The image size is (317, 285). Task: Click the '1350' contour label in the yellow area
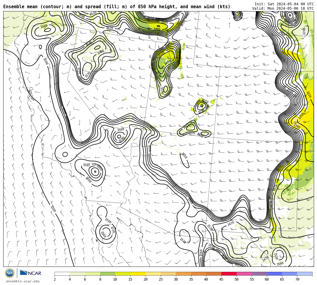tap(301, 116)
